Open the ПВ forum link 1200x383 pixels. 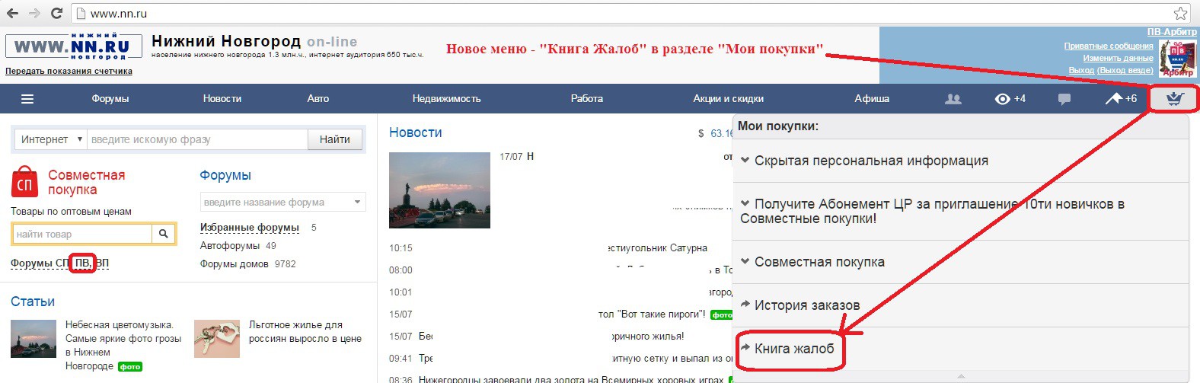(x=83, y=263)
